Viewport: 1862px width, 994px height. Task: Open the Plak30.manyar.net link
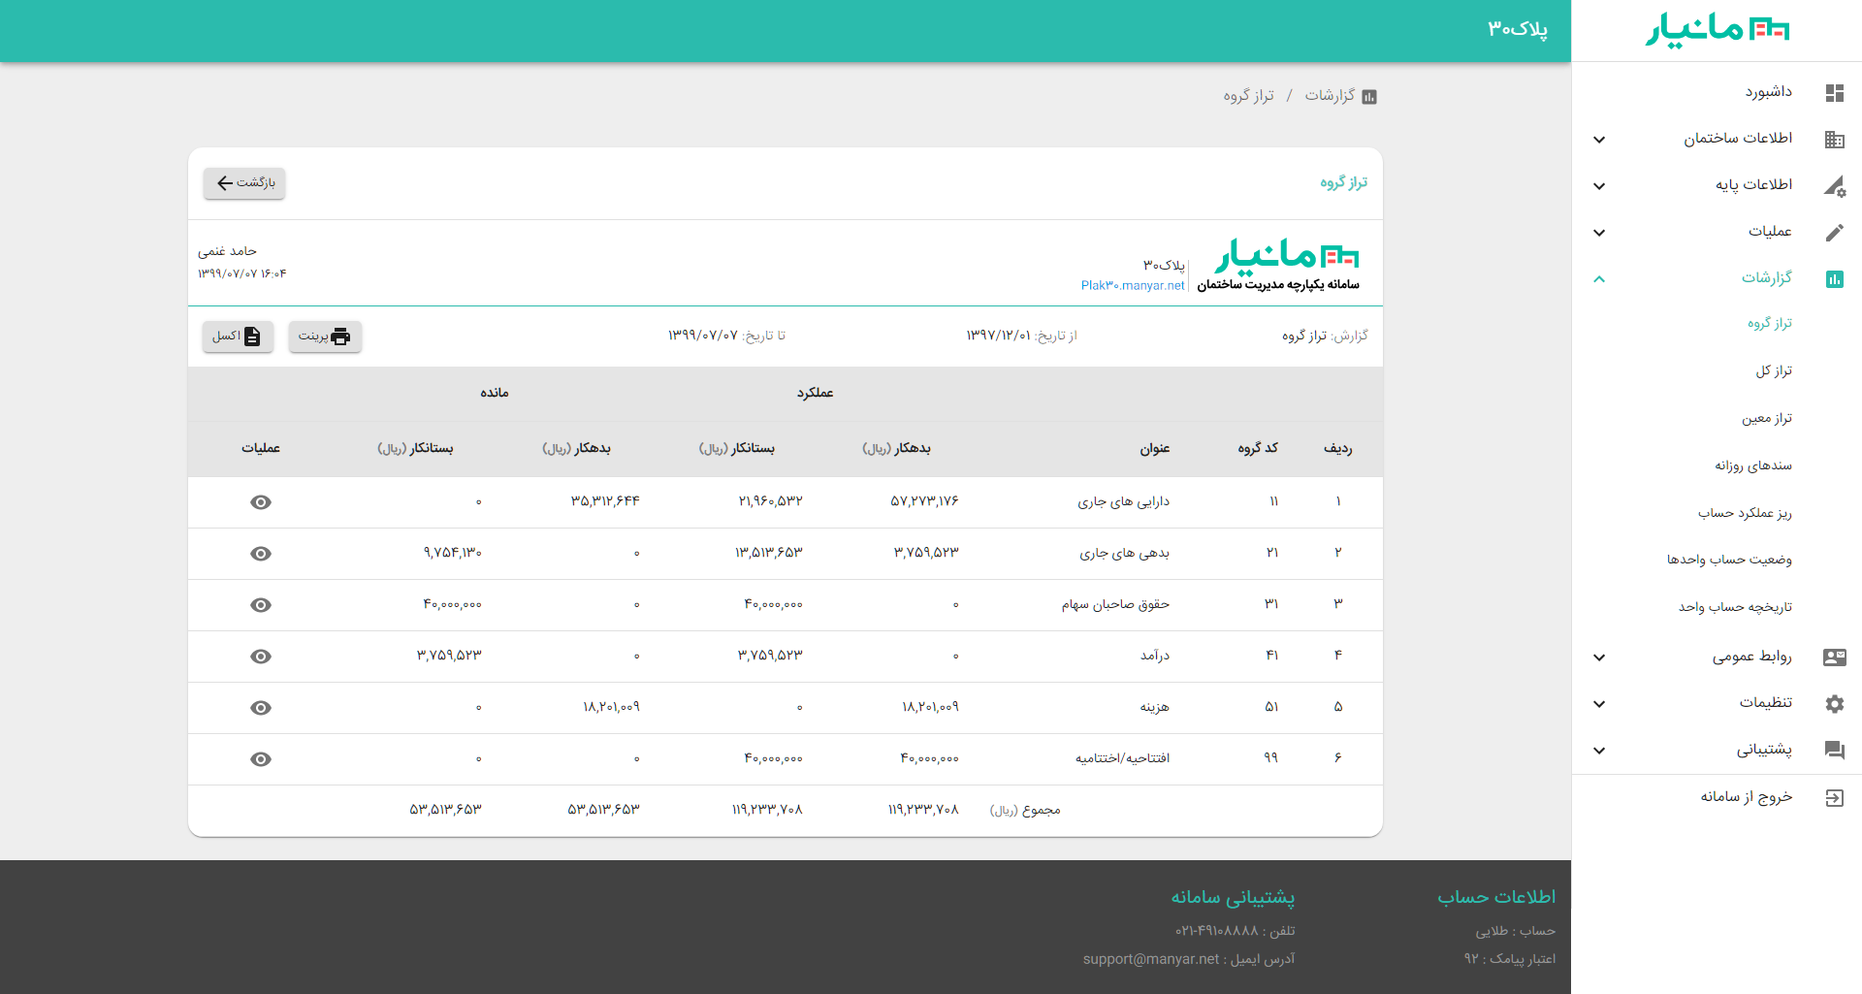[x=1133, y=285]
